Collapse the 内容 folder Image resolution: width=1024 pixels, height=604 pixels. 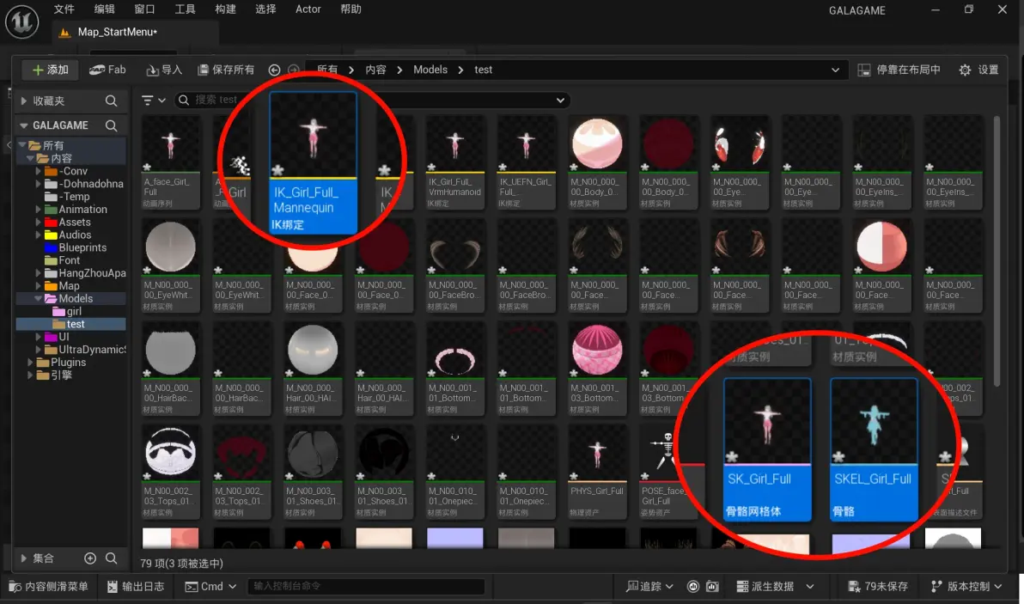pos(29,159)
